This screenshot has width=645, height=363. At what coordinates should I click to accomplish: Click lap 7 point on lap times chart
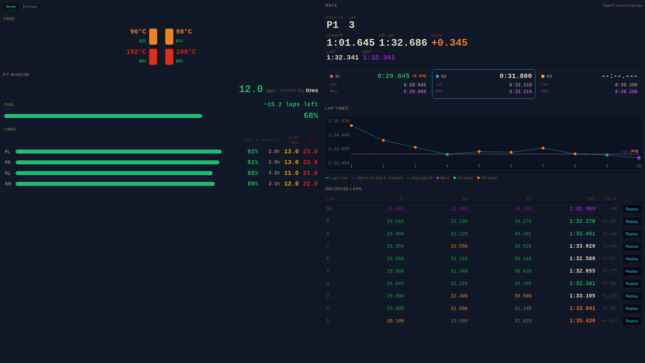(543, 148)
